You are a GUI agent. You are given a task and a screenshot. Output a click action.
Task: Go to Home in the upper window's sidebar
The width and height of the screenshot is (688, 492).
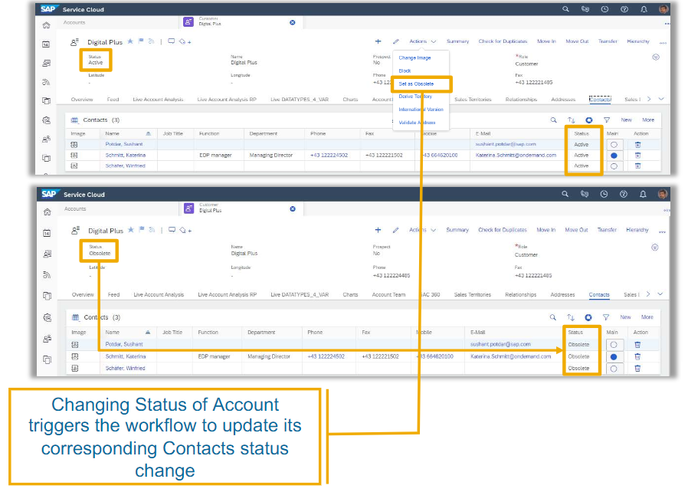(x=47, y=25)
